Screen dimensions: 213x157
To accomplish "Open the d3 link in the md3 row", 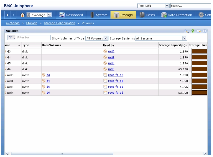I will [48, 75].
